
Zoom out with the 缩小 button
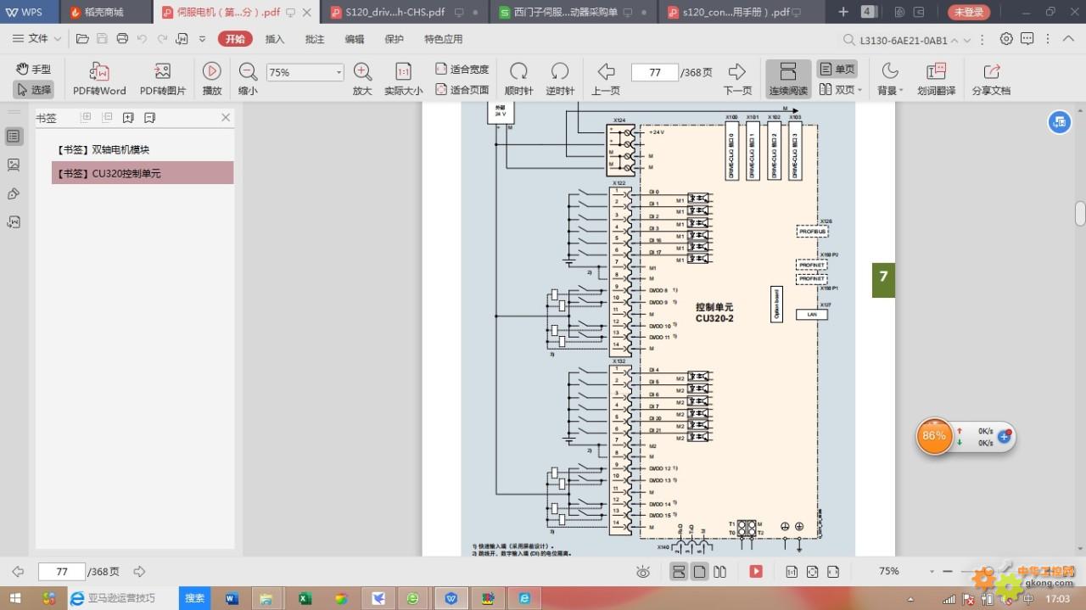pos(248,79)
